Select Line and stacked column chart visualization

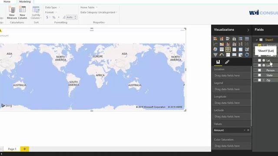pyautogui.click(x=228, y=44)
